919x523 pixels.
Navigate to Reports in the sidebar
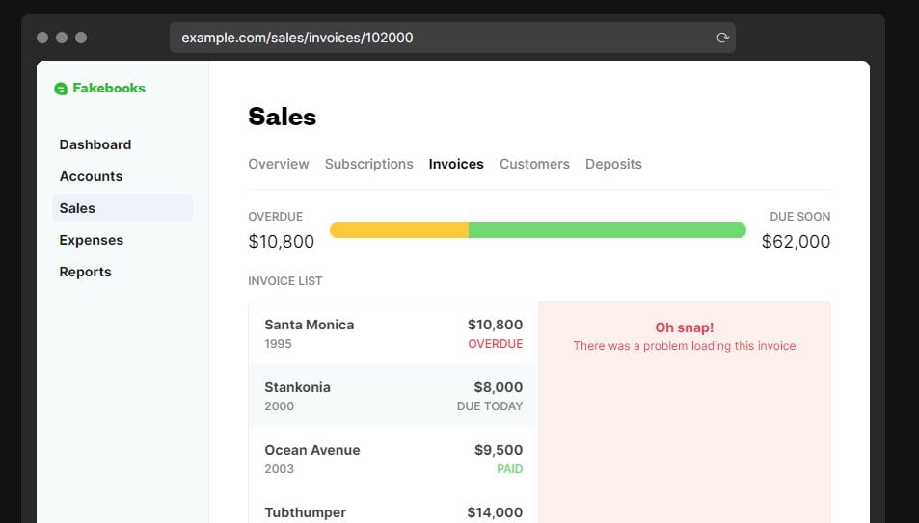[85, 272]
